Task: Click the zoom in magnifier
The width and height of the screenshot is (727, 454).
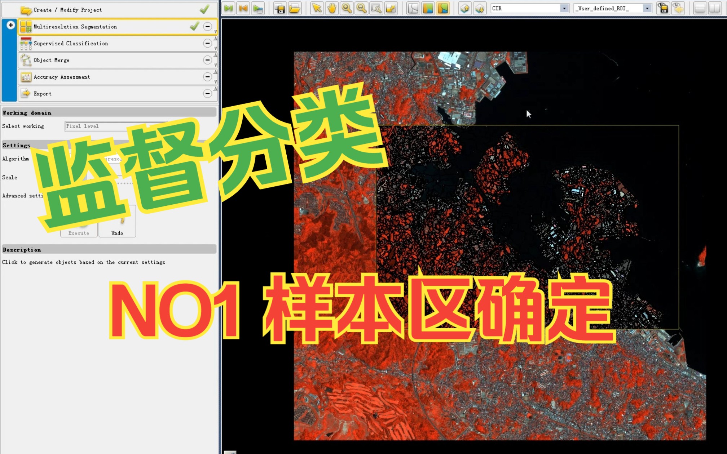Action: (347, 8)
